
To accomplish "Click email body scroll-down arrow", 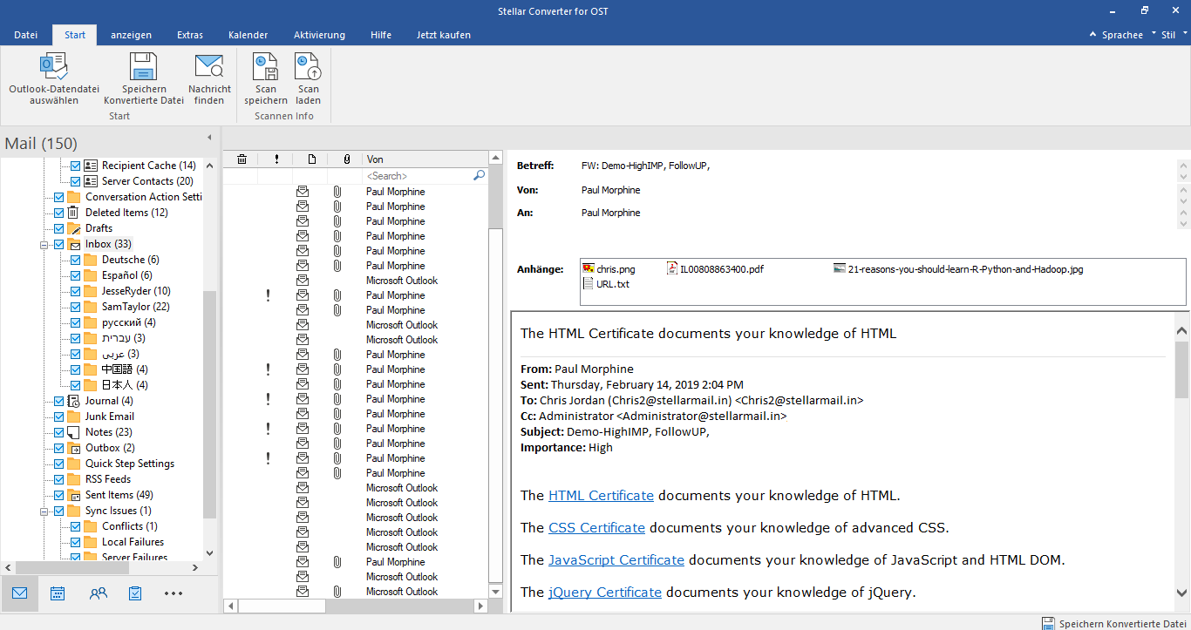I will [x=1182, y=593].
